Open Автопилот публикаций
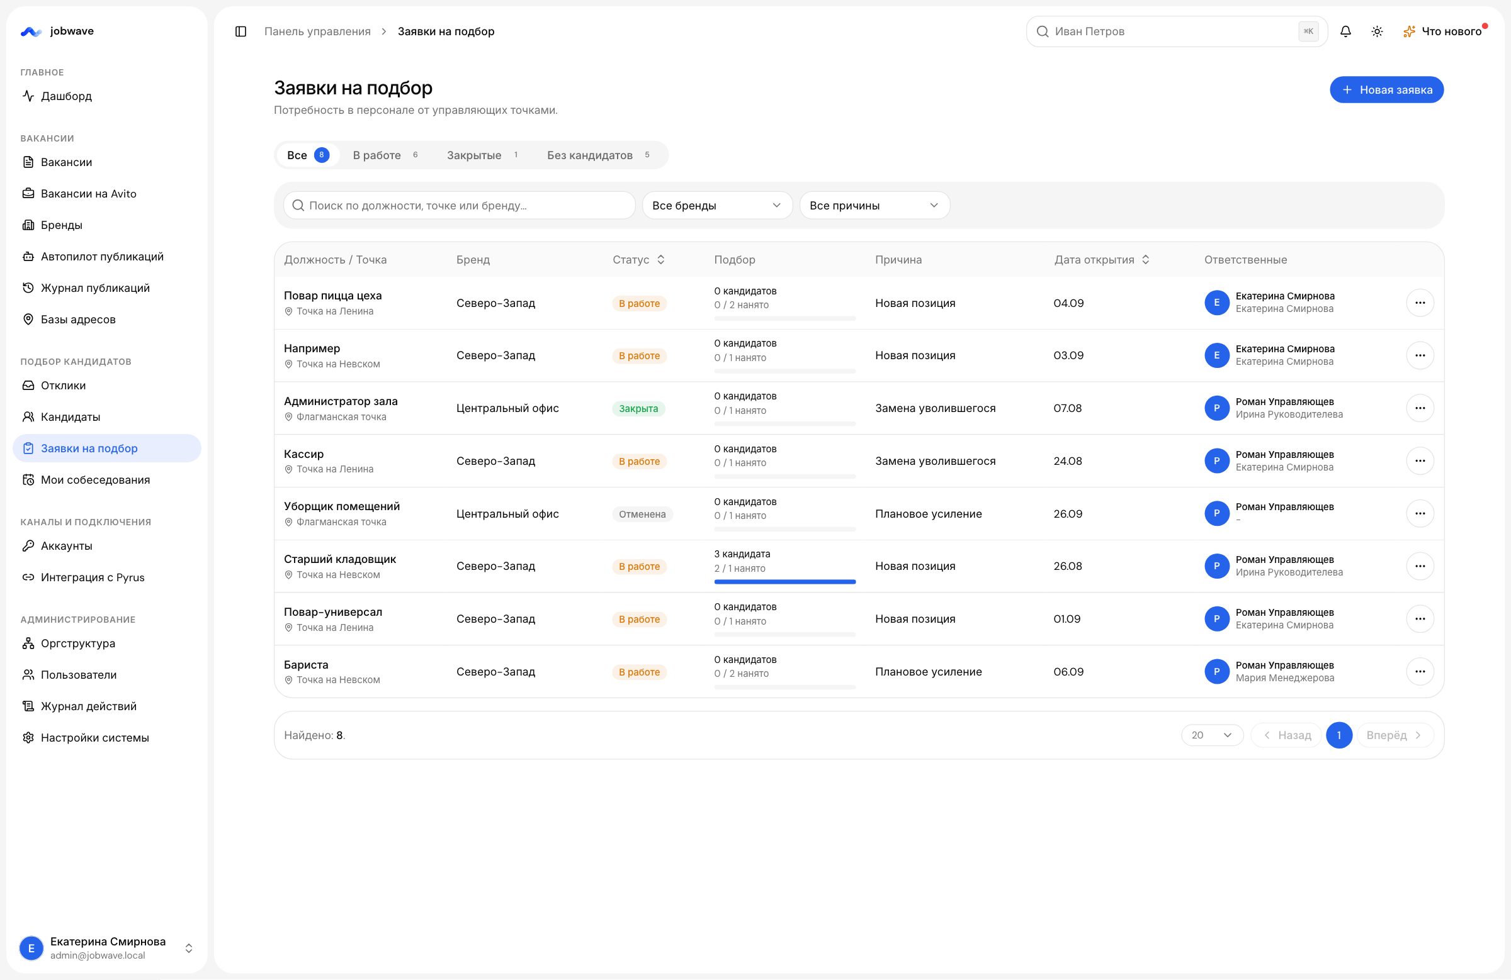Viewport: 1511px width, 980px height. pos(106,256)
